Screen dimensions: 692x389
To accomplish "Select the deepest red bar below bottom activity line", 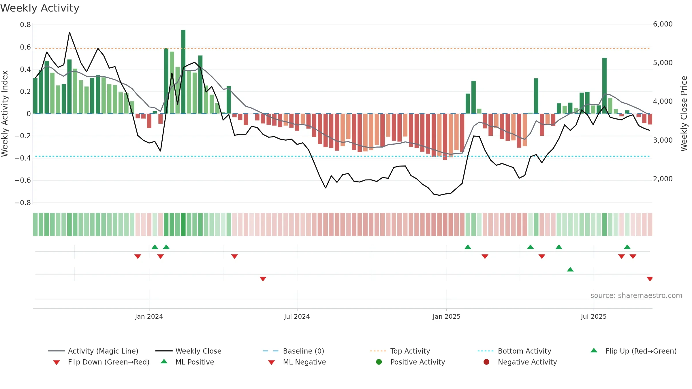I will click(445, 137).
